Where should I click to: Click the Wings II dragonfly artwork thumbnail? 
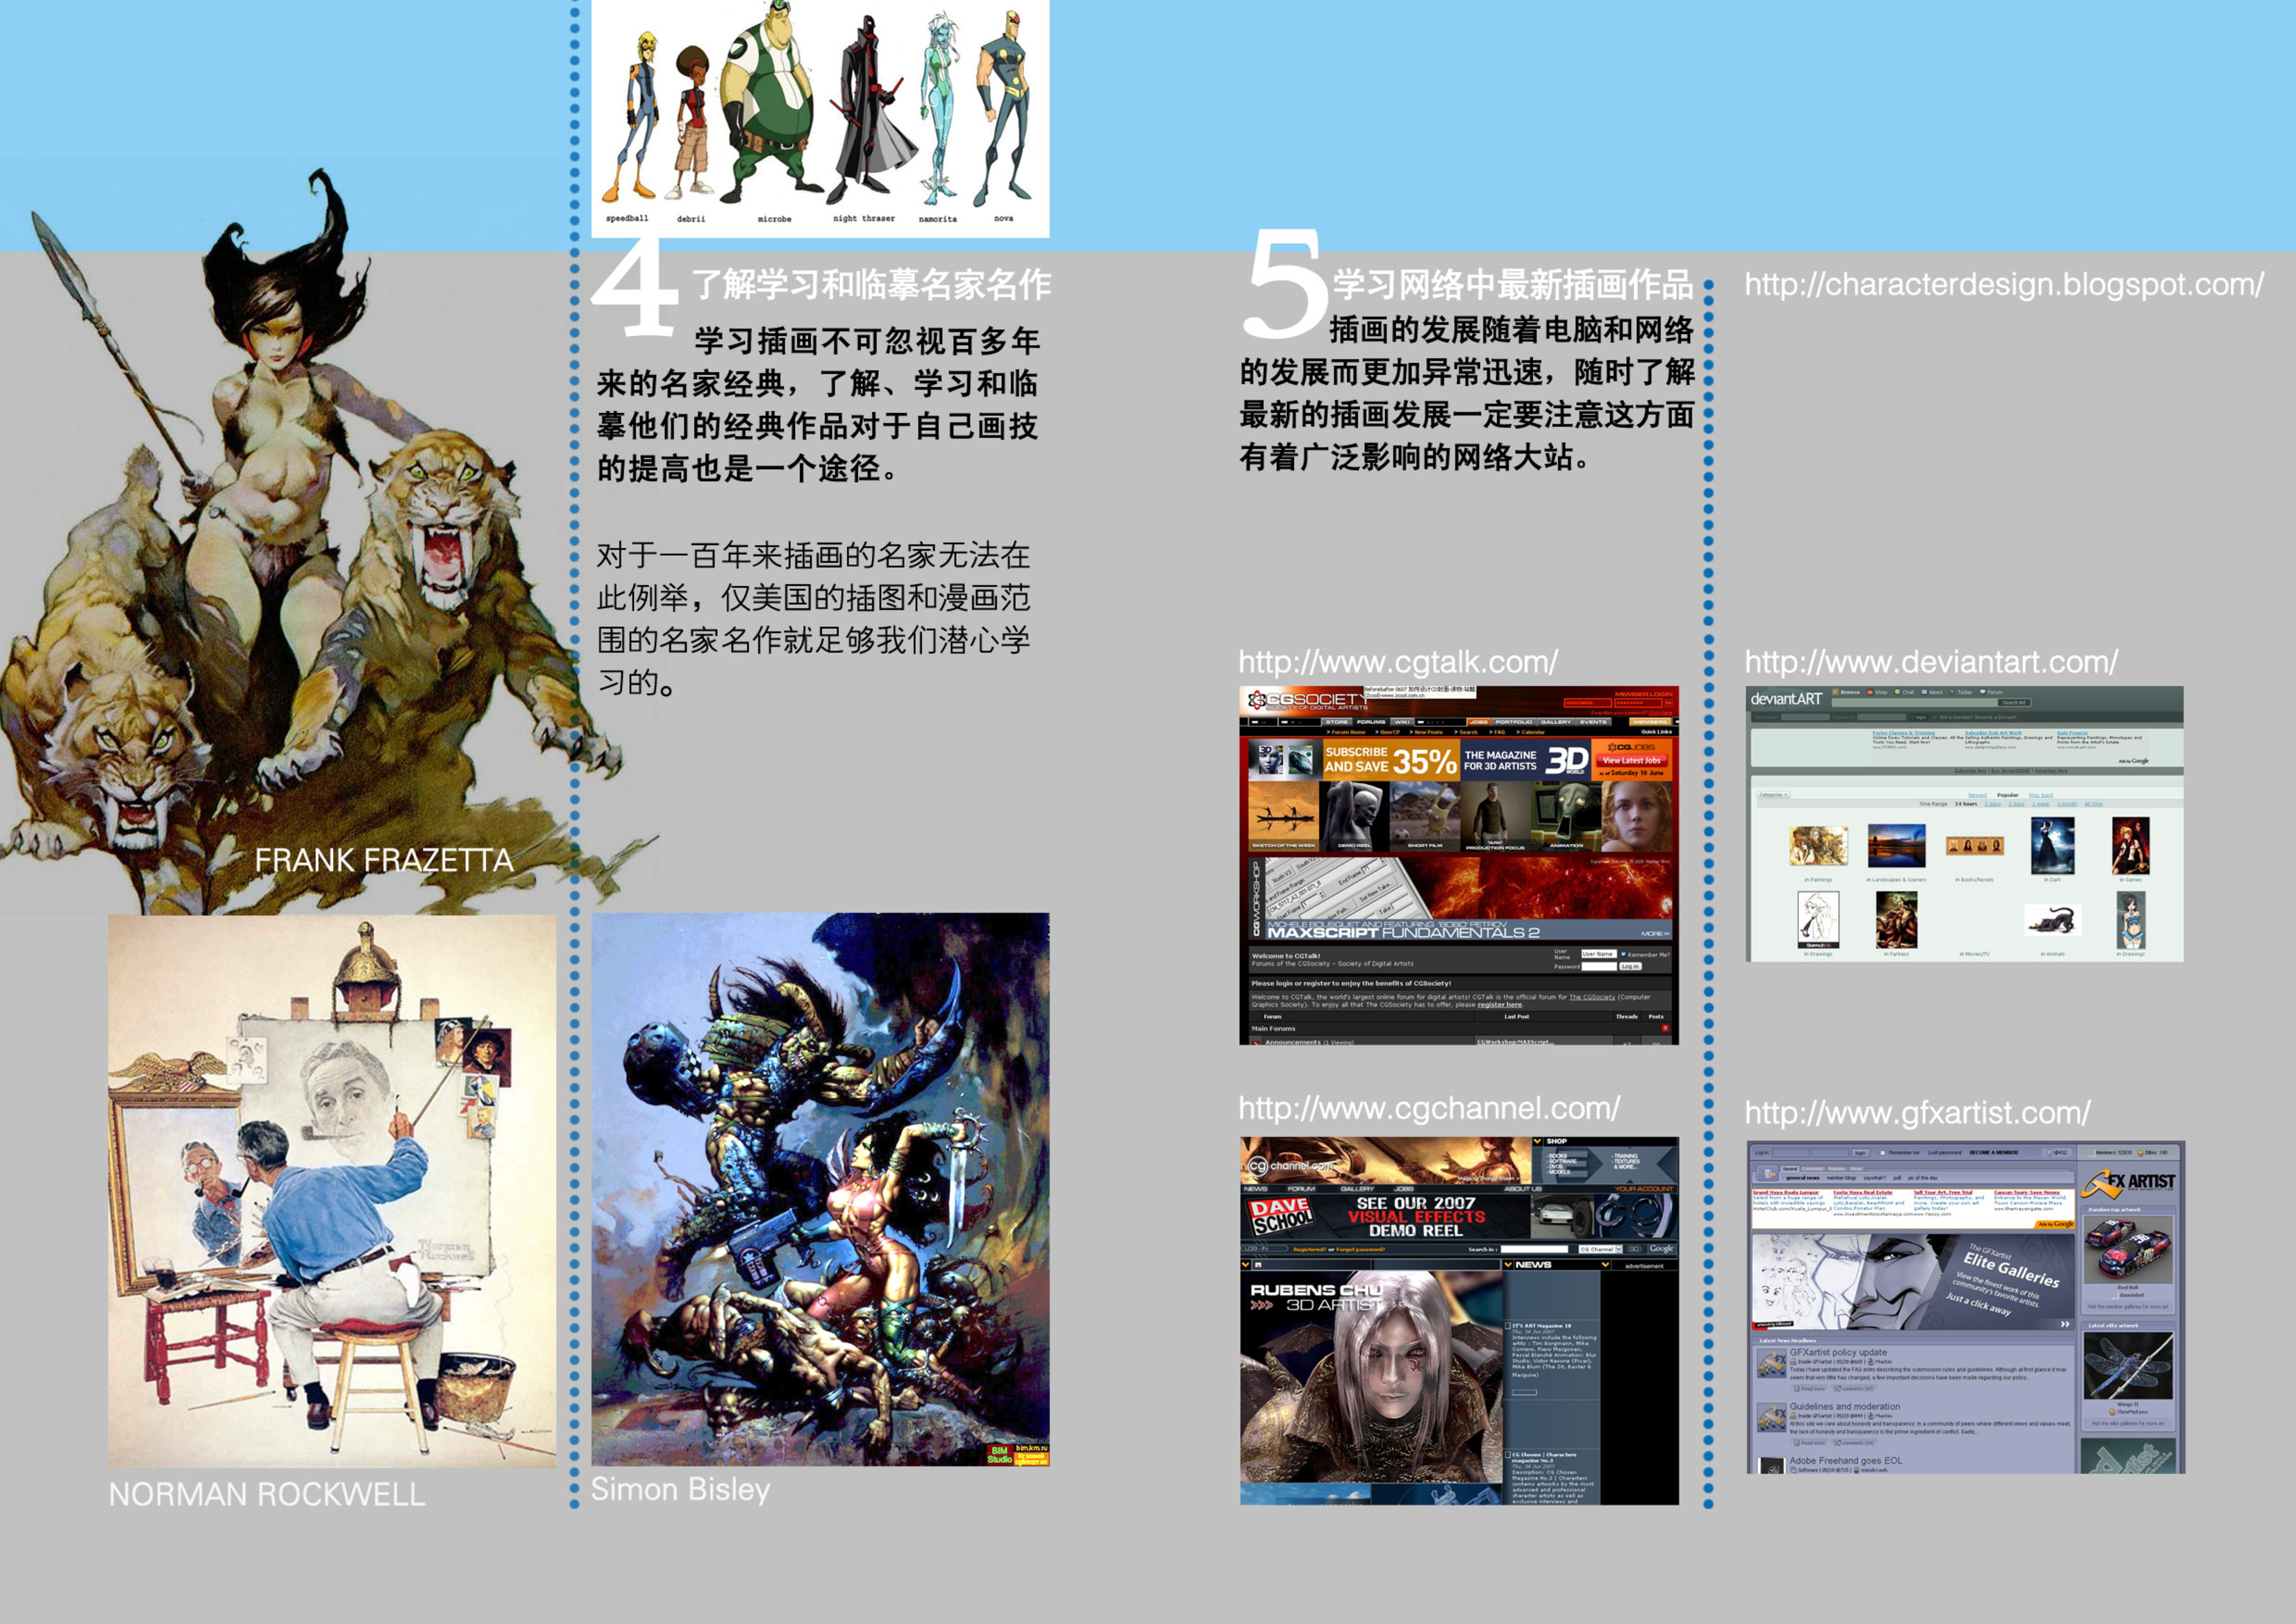pyautogui.click(x=2128, y=1366)
